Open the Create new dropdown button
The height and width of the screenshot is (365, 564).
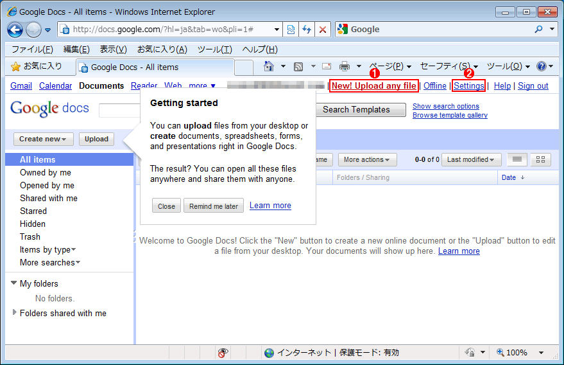point(44,139)
